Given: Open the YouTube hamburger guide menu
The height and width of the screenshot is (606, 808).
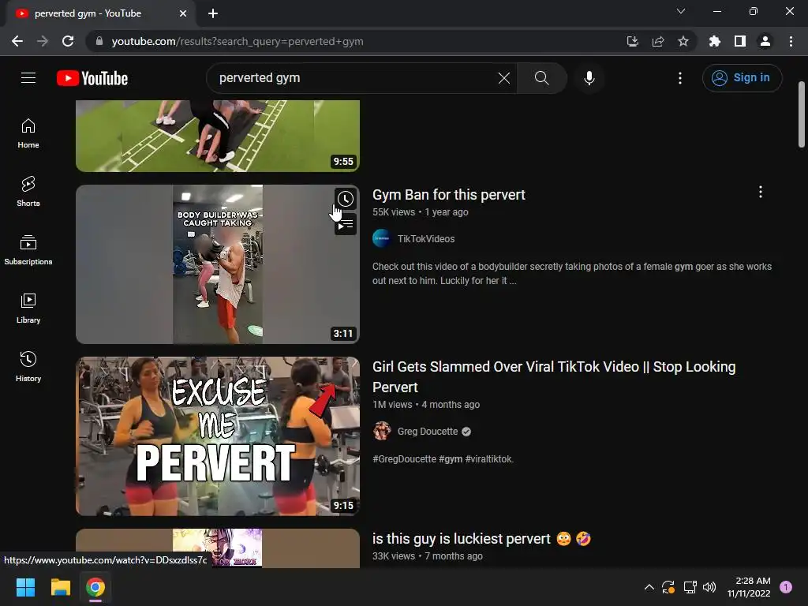Looking at the screenshot, I should [28, 78].
